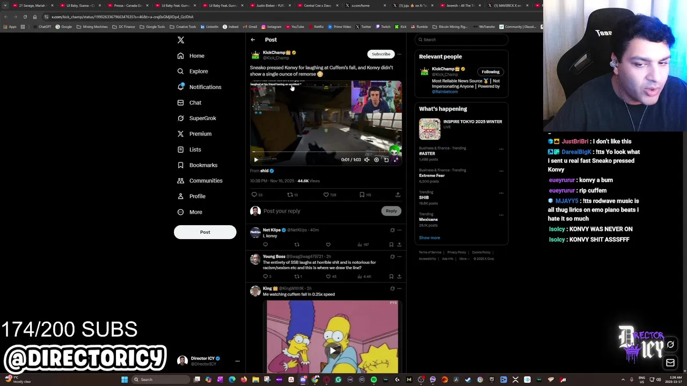The height and width of the screenshot is (386, 687).
Task: Open Chat in the sidebar
Action: [x=189, y=102]
